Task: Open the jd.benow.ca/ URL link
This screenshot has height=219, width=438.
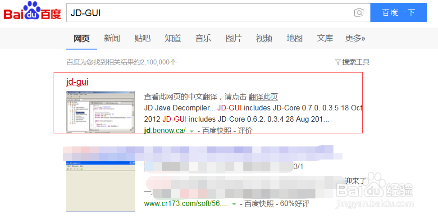Action: [x=165, y=131]
